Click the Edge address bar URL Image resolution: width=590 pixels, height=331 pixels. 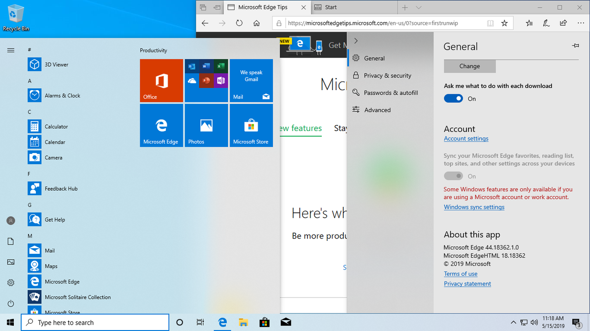[373, 23]
